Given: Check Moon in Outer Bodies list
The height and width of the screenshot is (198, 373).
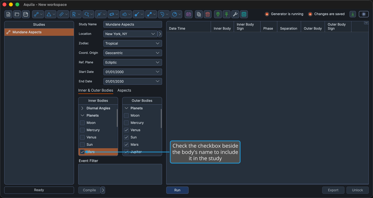Looking at the screenshot, I should pyautogui.click(x=126, y=115).
